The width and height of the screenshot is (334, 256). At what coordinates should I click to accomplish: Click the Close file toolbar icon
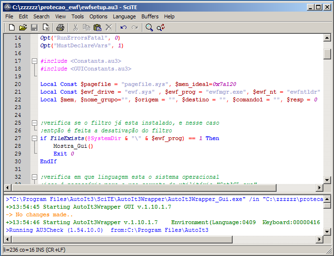45,27
